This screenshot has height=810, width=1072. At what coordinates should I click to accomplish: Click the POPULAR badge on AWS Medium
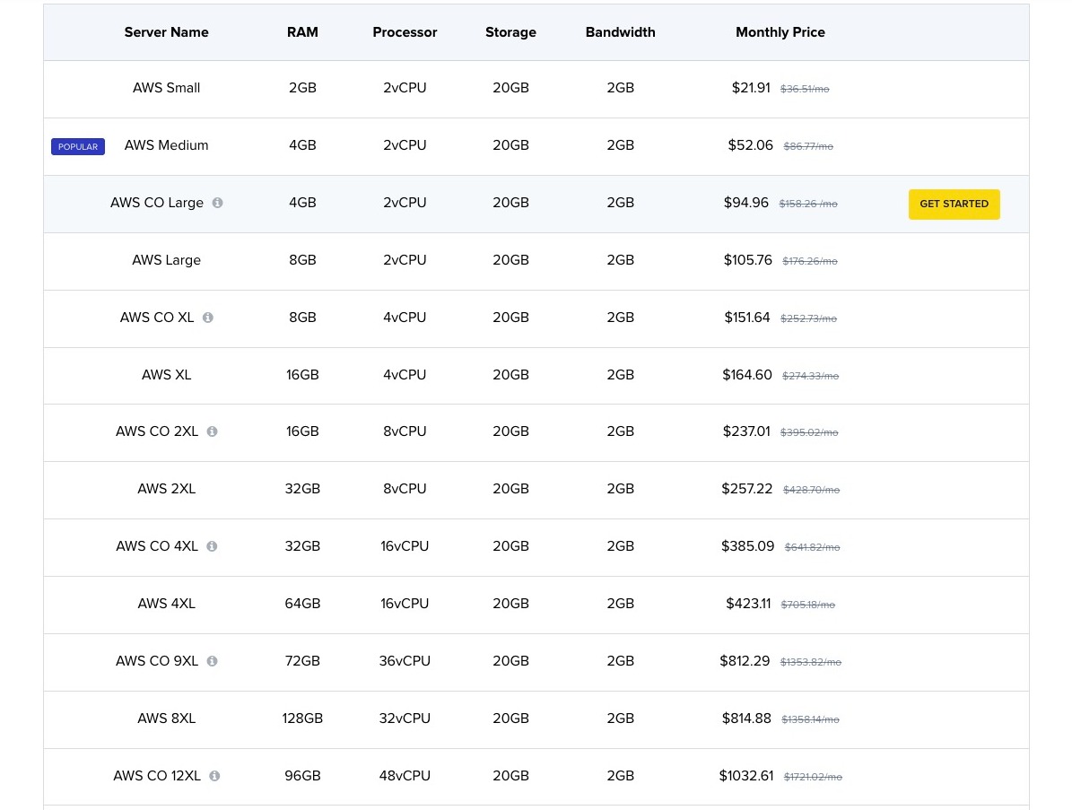coord(78,147)
